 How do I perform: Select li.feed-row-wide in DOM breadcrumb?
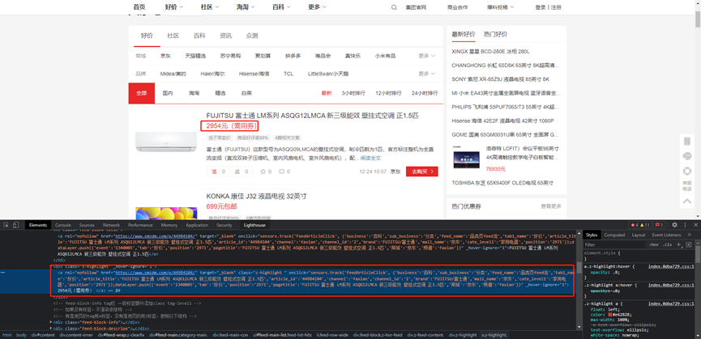click(334, 334)
